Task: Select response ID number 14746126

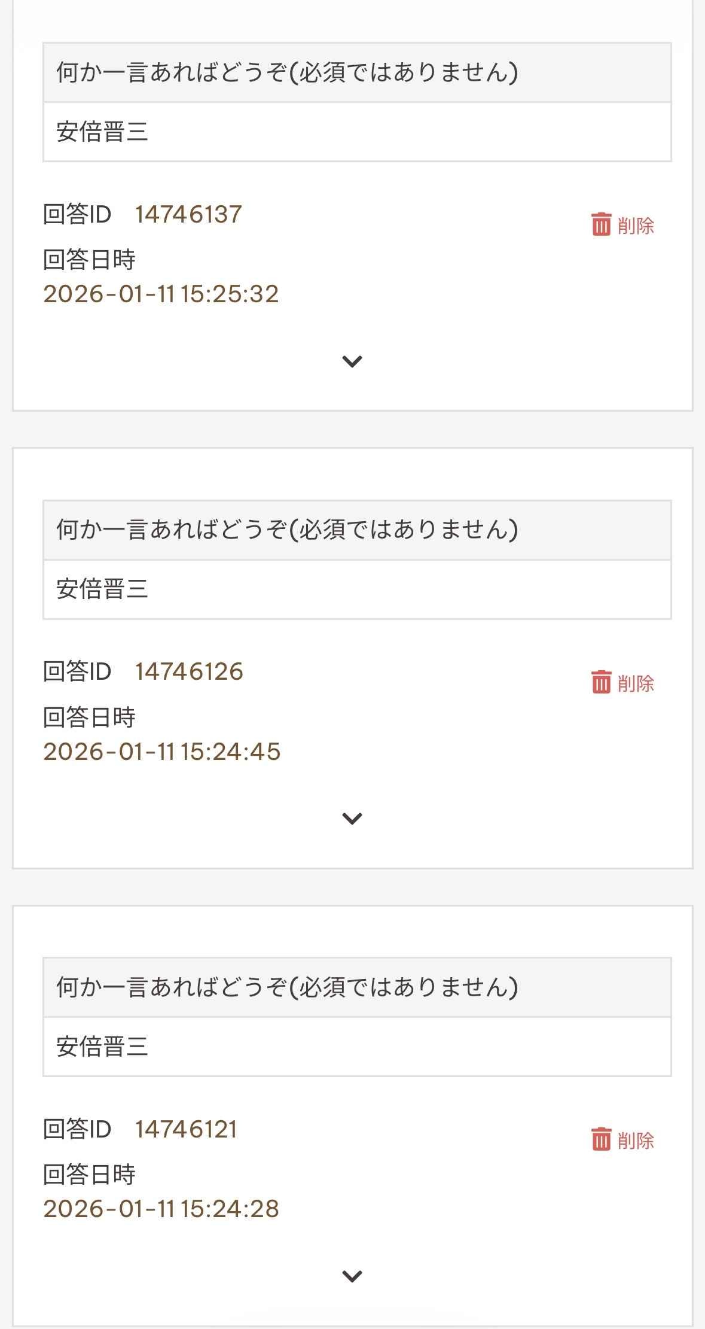Action: click(x=189, y=671)
